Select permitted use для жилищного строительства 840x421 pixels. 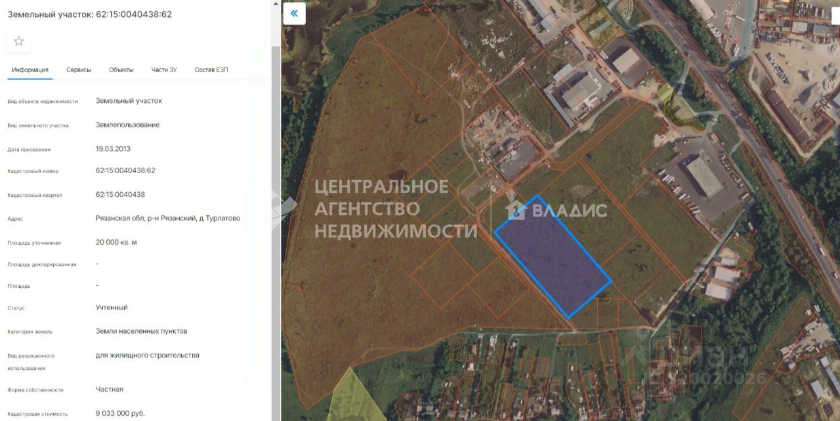148,355
